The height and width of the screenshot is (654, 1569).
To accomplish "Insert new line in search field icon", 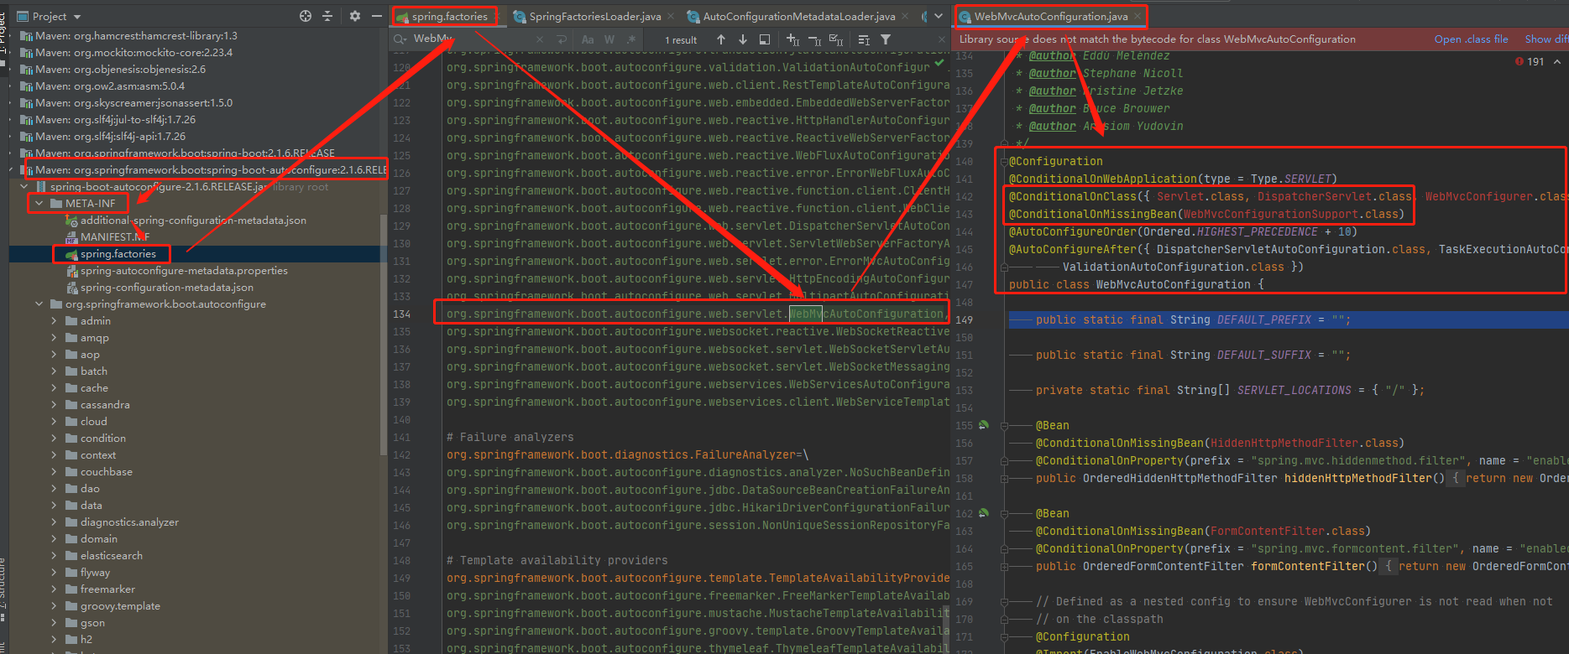I will pos(562,39).
